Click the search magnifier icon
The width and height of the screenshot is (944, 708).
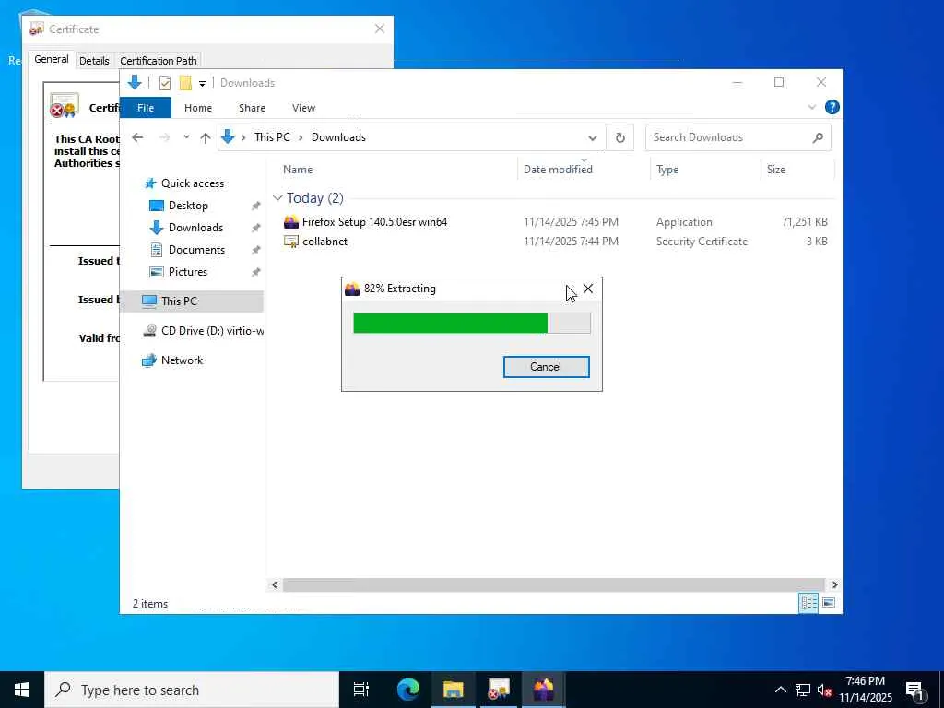click(818, 138)
